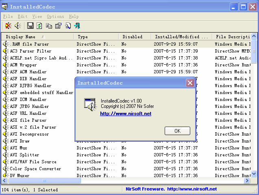
Task: Close the InstalledCodec About dialog
Action: [x=190, y=83]
